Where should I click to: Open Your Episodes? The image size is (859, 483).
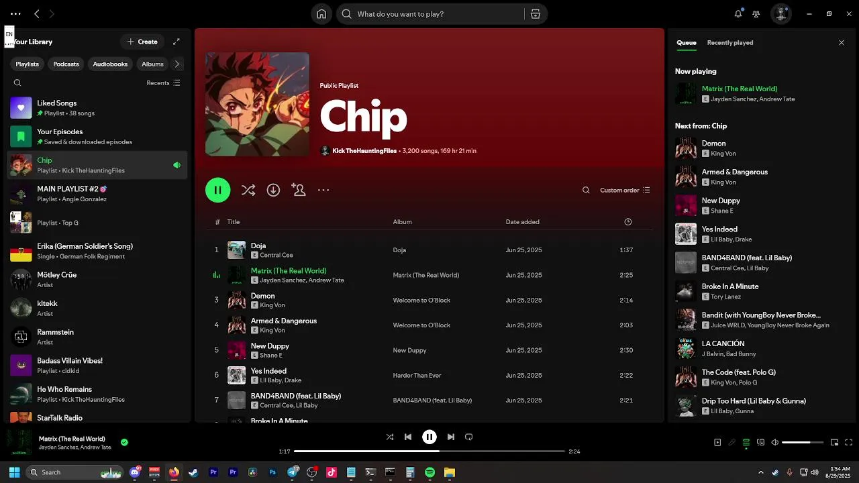point(97,137)
